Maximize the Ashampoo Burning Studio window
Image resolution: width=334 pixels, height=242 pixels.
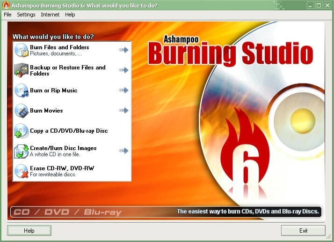point(319,5)
